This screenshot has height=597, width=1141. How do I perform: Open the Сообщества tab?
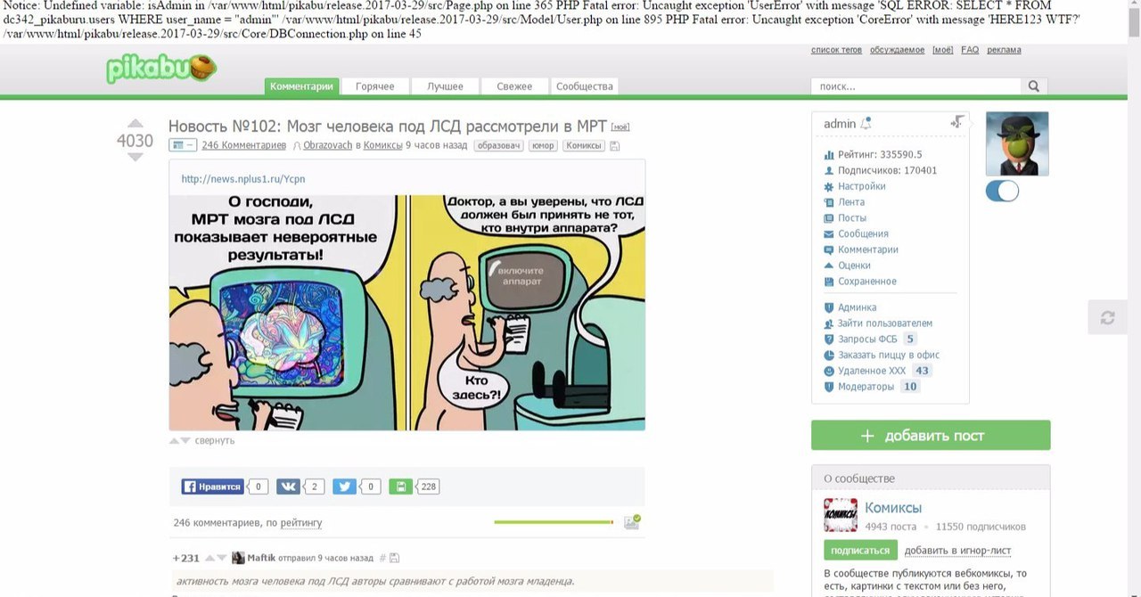[x=585, y=86]
